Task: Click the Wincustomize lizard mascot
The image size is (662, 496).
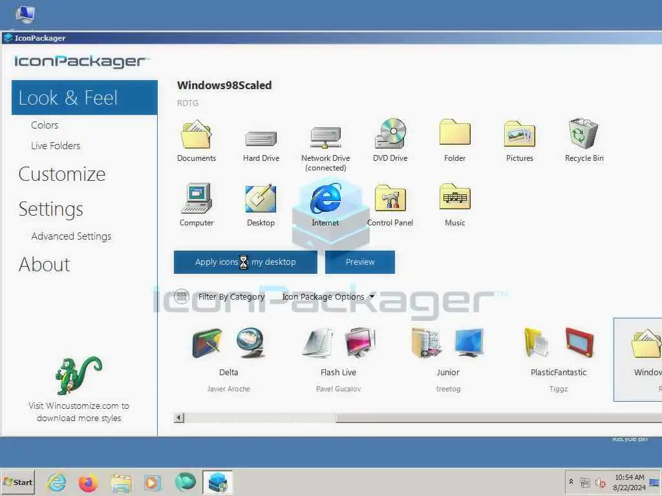Action: click(x=78, y=375)
